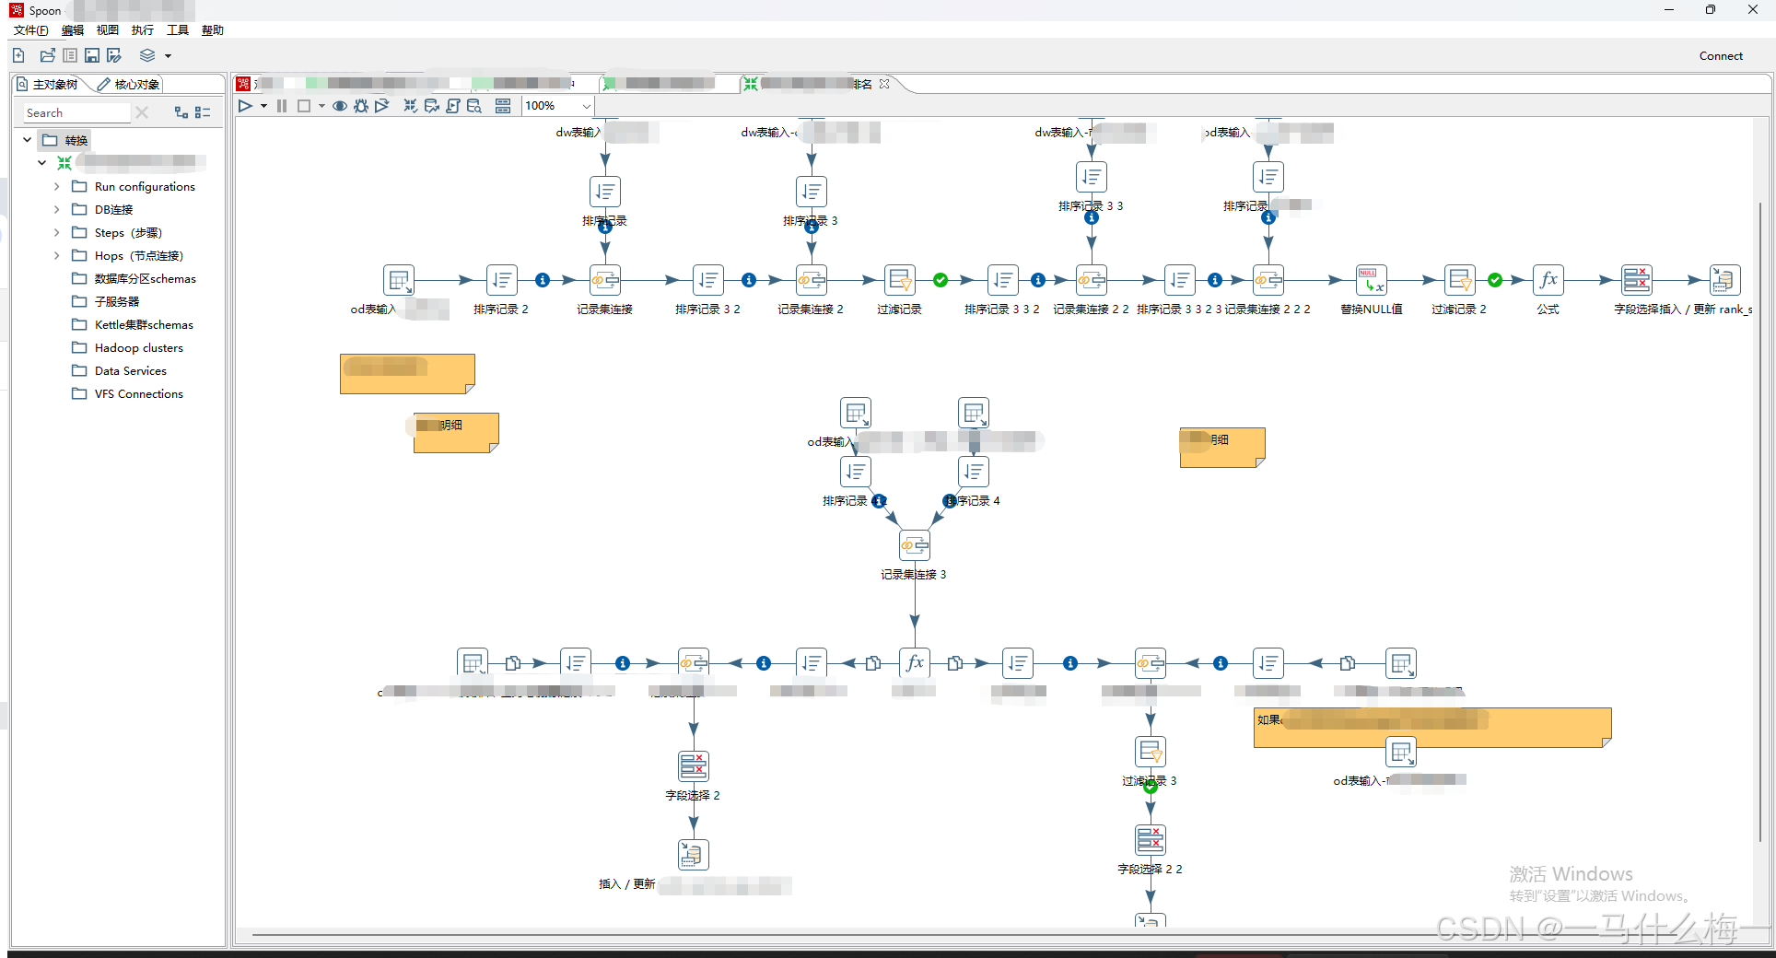This screenshot has height=958, width=1776.
Task: Click the Save As toolbar icon
Action: 114,55
